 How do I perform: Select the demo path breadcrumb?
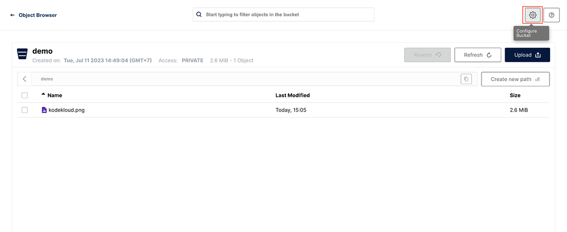(47, 79)
